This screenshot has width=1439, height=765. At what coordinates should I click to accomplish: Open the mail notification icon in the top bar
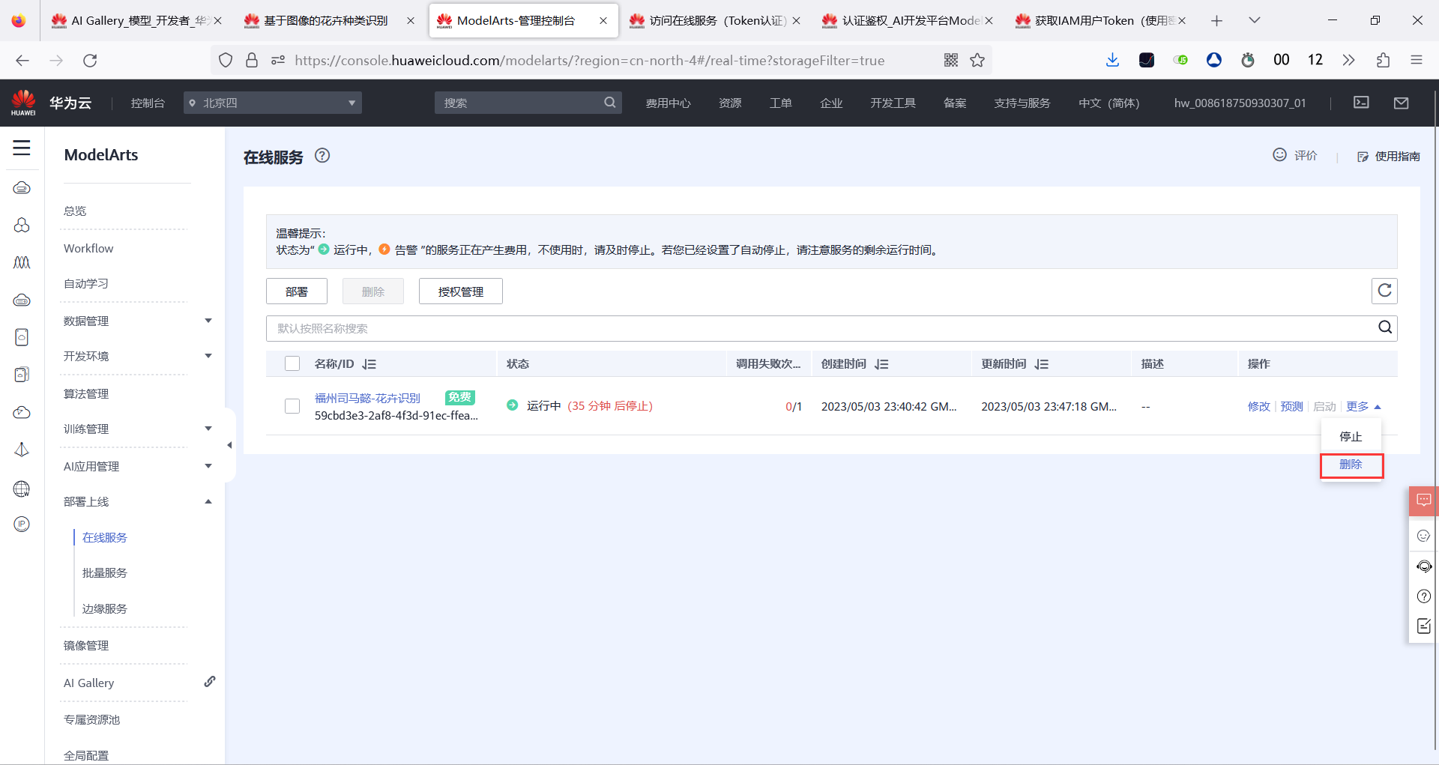1402,103
